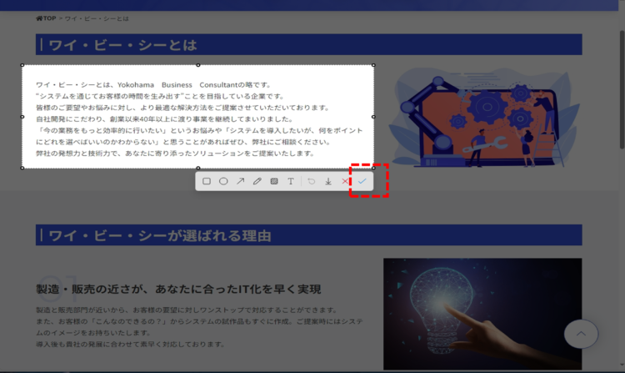The height and width of the screenshot is (373, 625).
Task: Click the bottom-right selection corner handle
Action: (x=373, y=168)
